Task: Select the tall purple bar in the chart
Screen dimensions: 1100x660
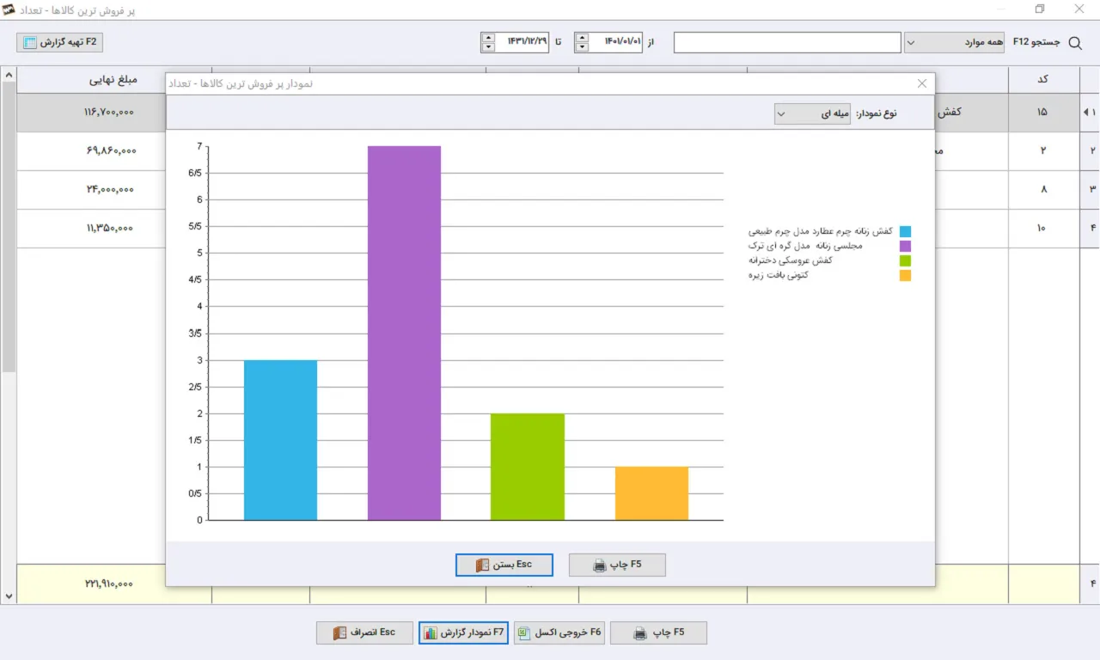Action: (x=404, y=333)
